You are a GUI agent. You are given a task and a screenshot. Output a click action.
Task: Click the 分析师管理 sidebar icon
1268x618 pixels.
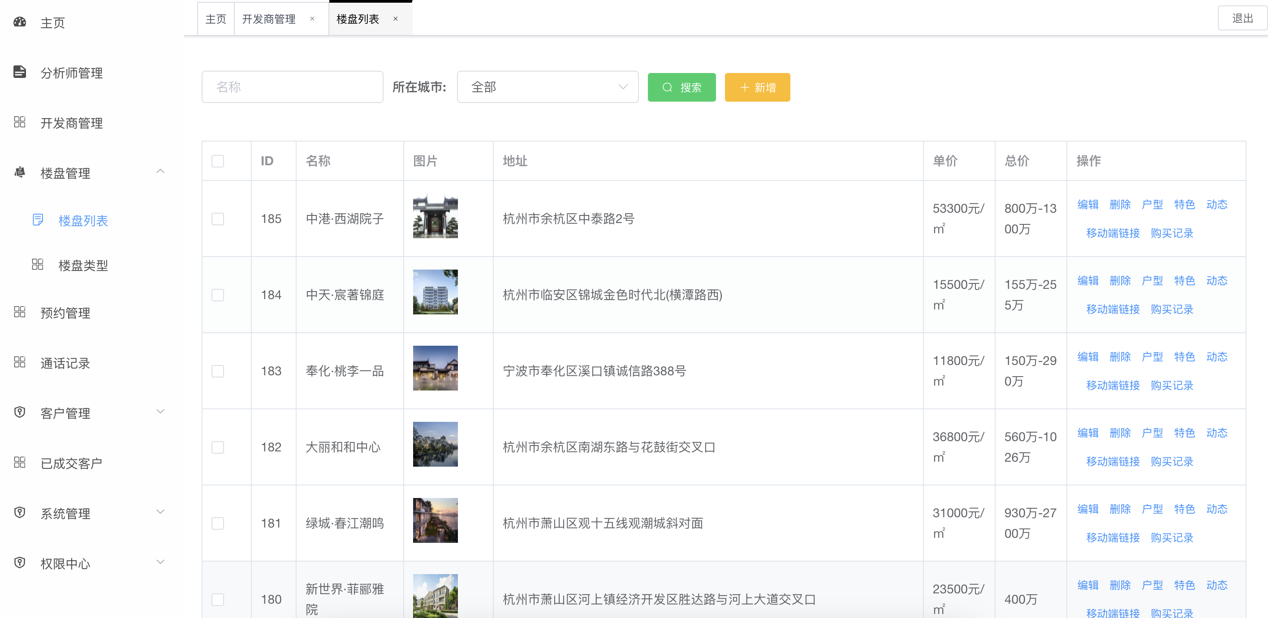pos(19,72)
